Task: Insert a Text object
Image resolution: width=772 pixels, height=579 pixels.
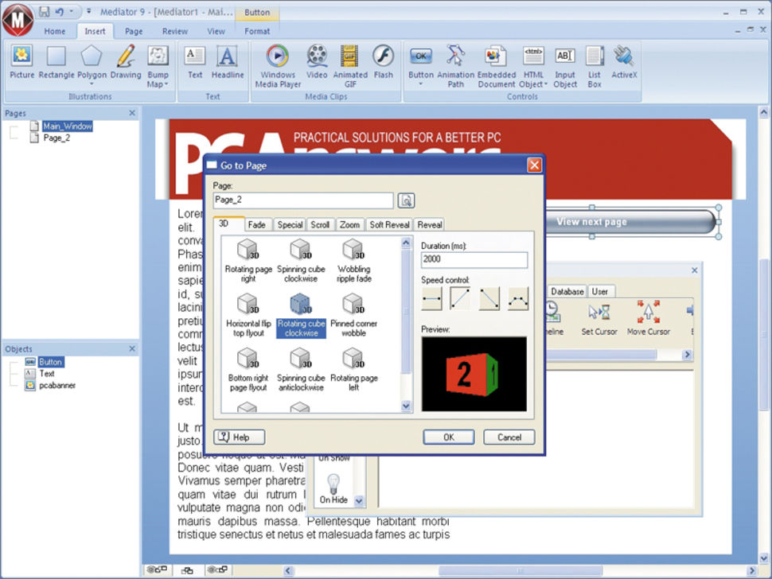Action: 195,61
